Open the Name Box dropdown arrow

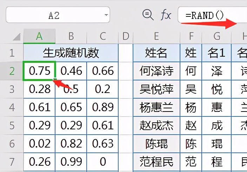(106, 15)
